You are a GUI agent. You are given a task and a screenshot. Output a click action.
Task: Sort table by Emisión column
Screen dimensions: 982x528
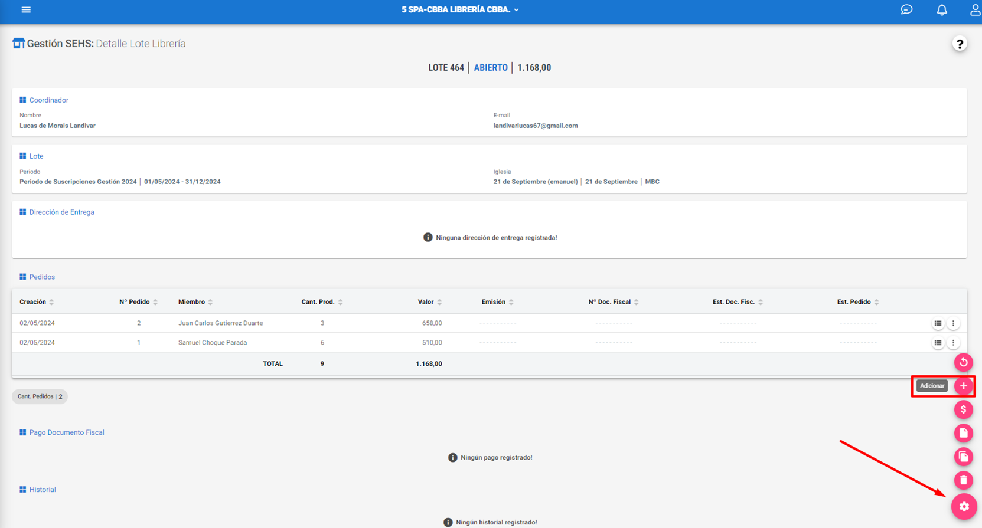click(x=497, y=302)
